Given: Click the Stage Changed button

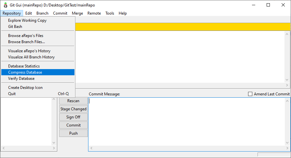Looking at the screenshot, I should coord(73,109).
